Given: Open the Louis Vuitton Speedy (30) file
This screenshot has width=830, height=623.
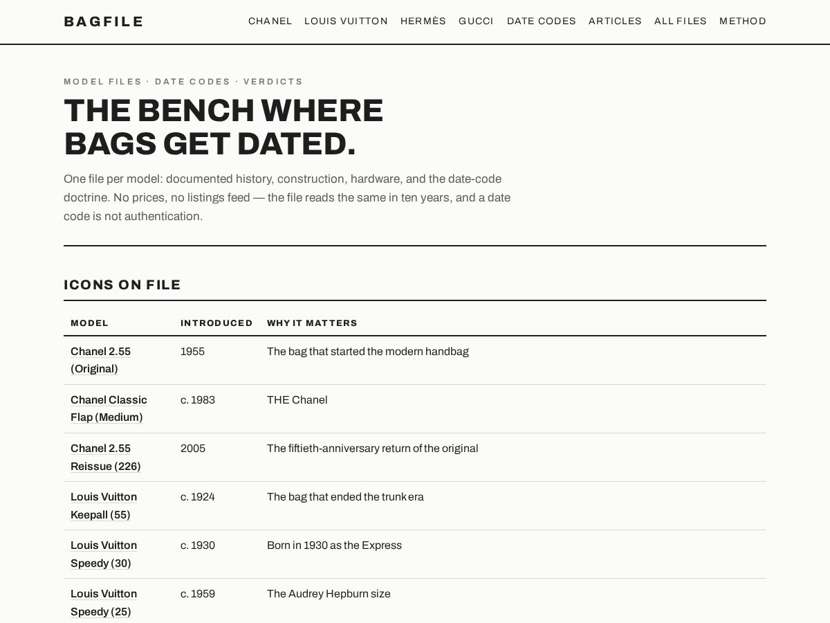Looking at the screenshot, I should coord(104,554).
